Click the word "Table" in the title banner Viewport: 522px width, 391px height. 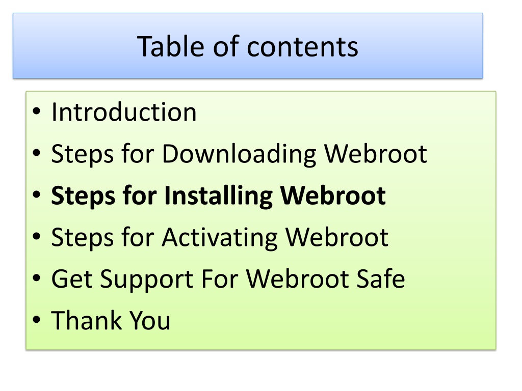pos(170,46)
